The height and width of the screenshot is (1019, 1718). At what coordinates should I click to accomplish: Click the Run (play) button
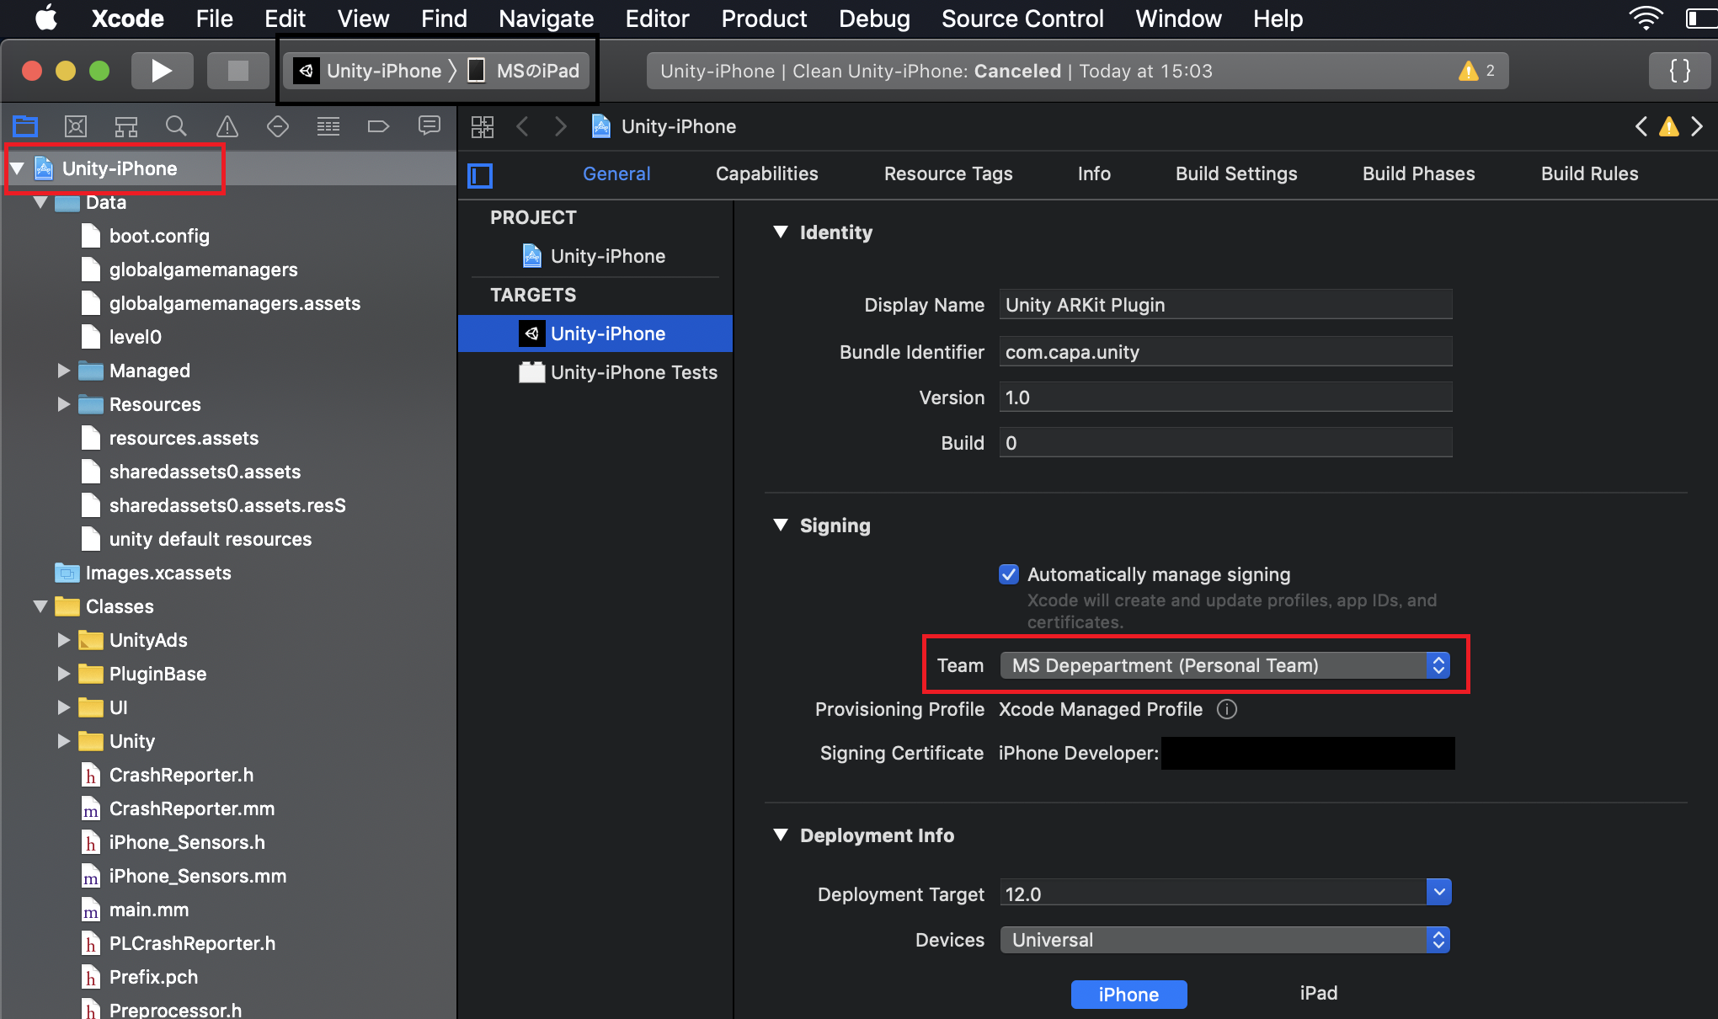click(x=162, y=71)
